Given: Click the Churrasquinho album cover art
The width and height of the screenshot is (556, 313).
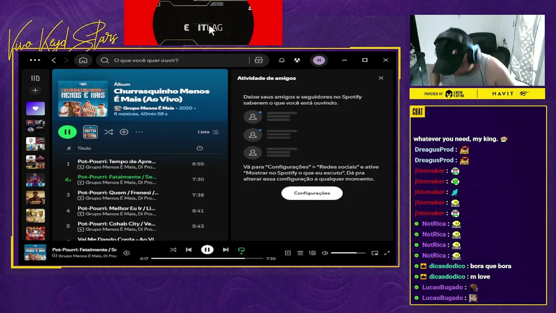Looking at the screenshot, I should pos(83,98).
